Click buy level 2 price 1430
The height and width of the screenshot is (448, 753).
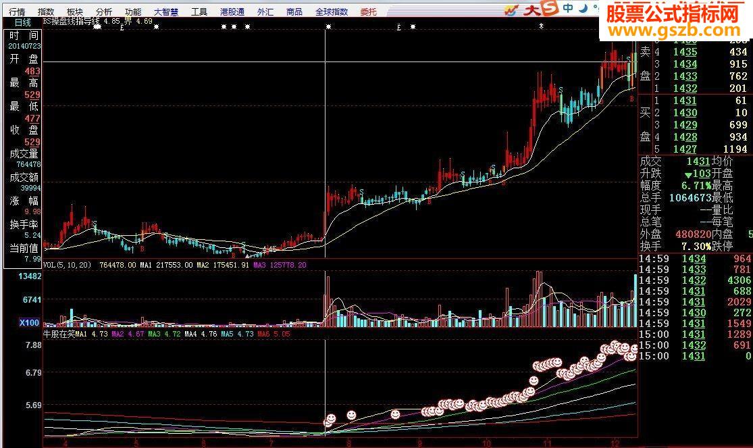click(685, 112)
